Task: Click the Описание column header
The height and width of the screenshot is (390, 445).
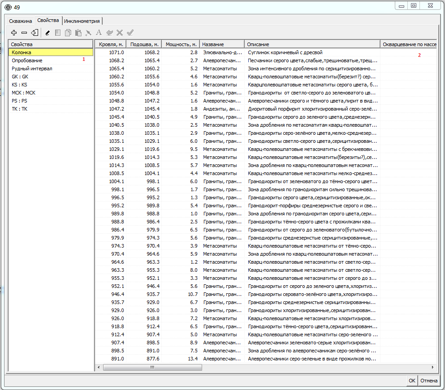Action: pos(312,44)
